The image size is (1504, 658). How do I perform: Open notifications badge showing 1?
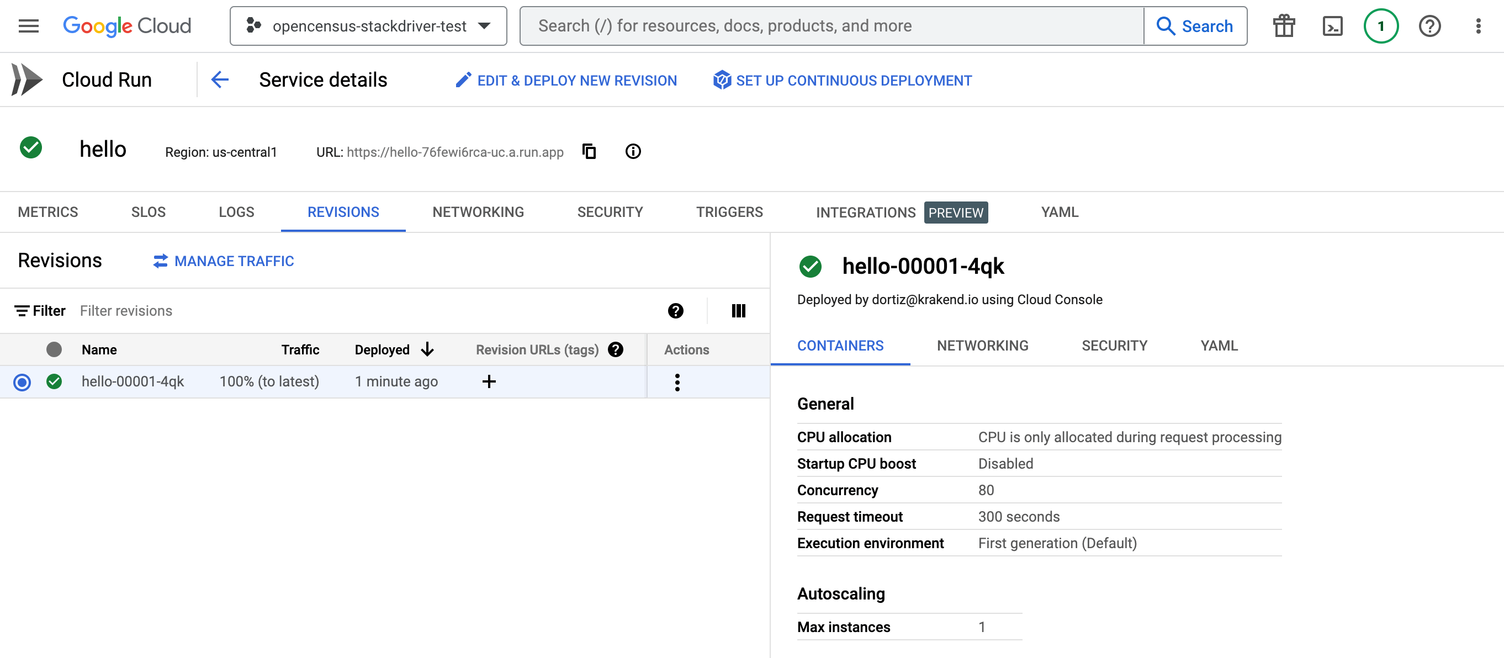point(1381,26)
